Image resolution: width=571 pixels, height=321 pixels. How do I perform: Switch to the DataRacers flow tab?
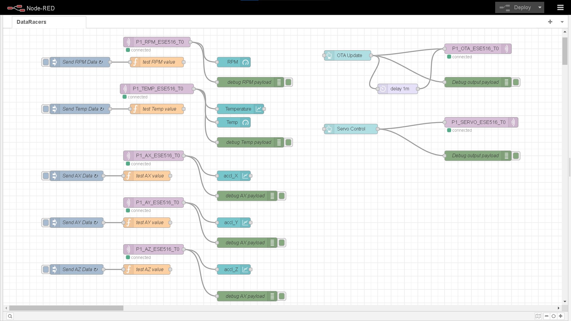49,22
